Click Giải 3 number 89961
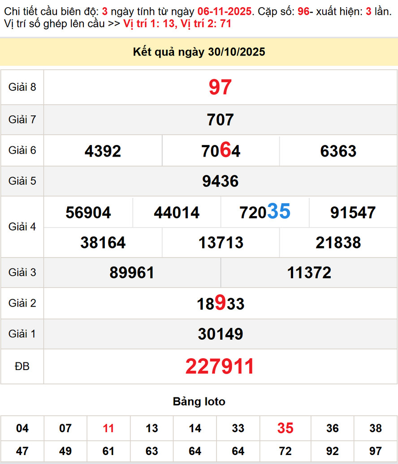This screenshot has width=398, height=464. pos(132,272)
